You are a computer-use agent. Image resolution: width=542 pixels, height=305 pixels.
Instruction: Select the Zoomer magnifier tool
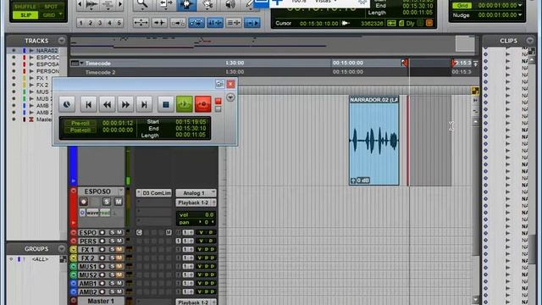click(x=142, y=4)
